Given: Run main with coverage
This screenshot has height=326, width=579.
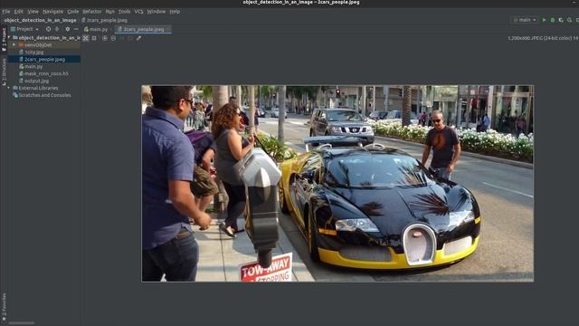Looking at the screenshot, I should click(x=561, y=20).
